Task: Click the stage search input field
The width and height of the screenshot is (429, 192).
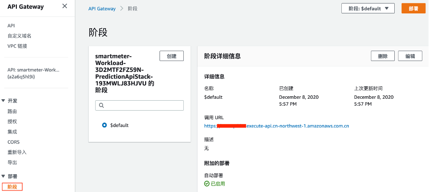Action: click(140, 106)
